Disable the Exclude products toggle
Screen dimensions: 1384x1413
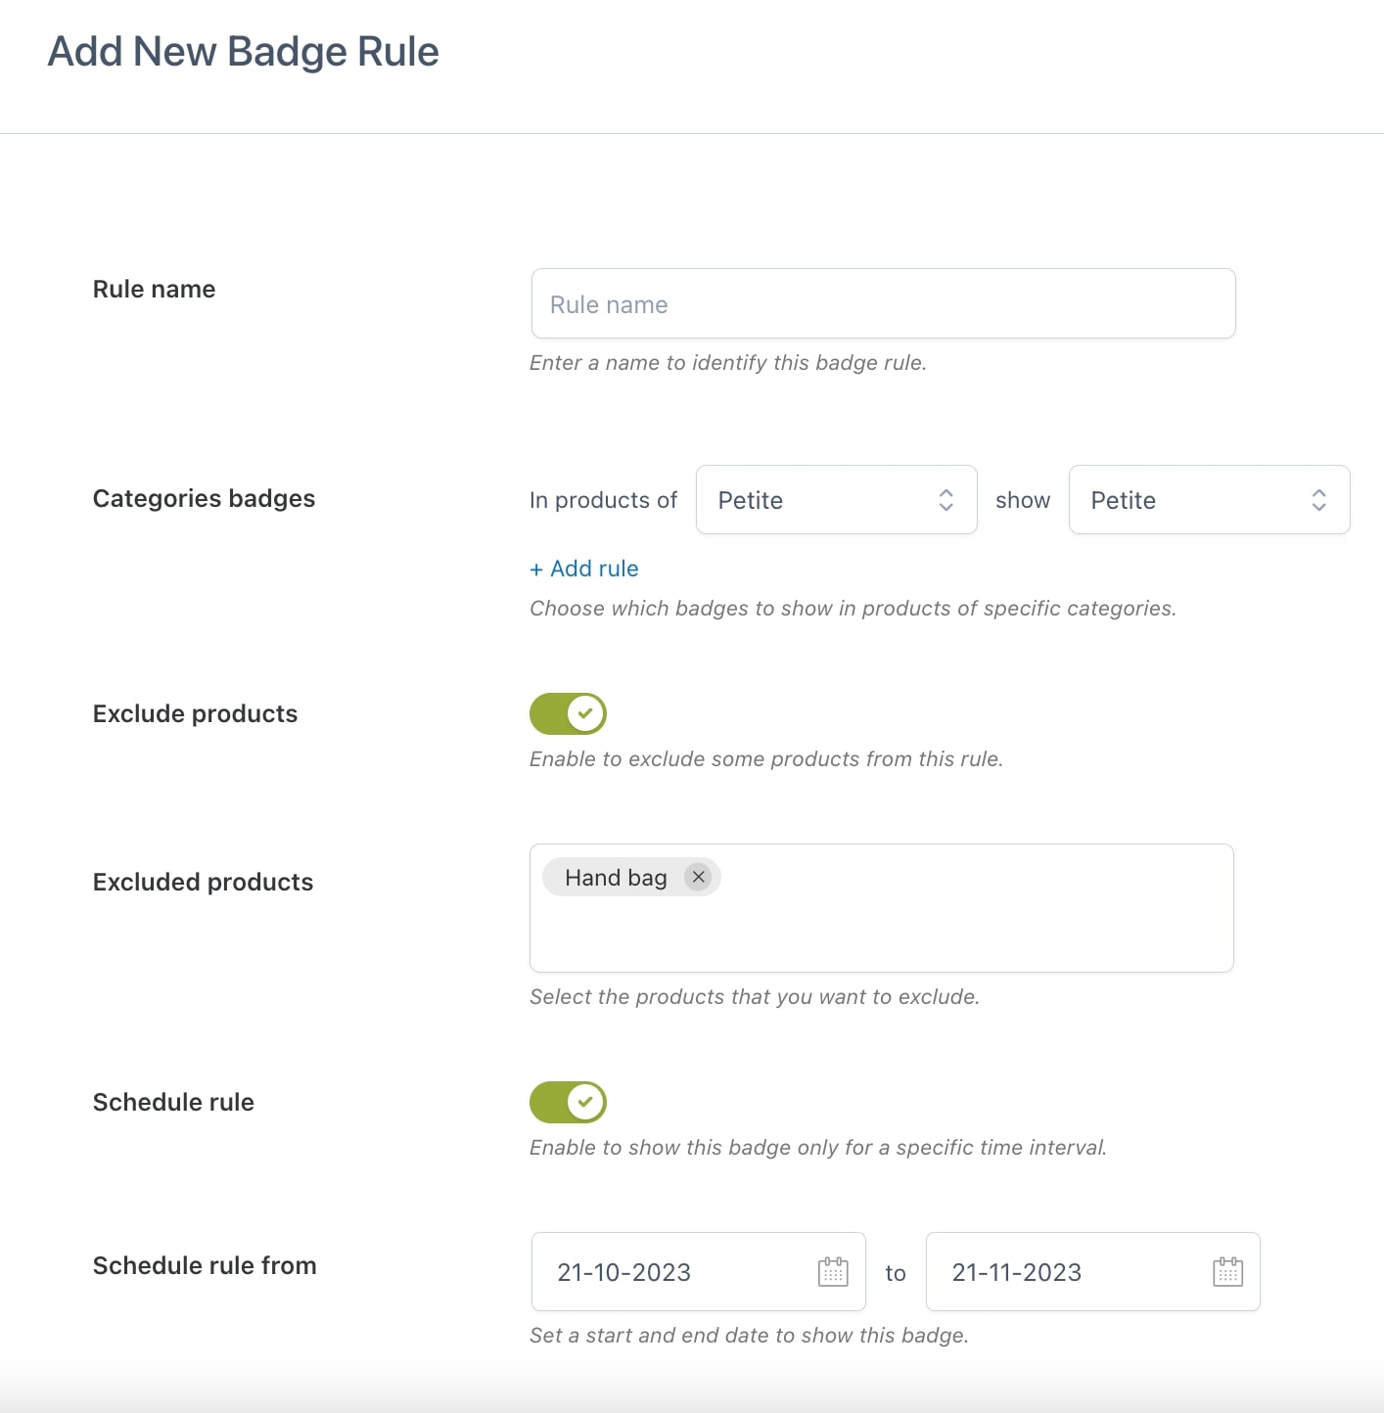click(568, 713)
